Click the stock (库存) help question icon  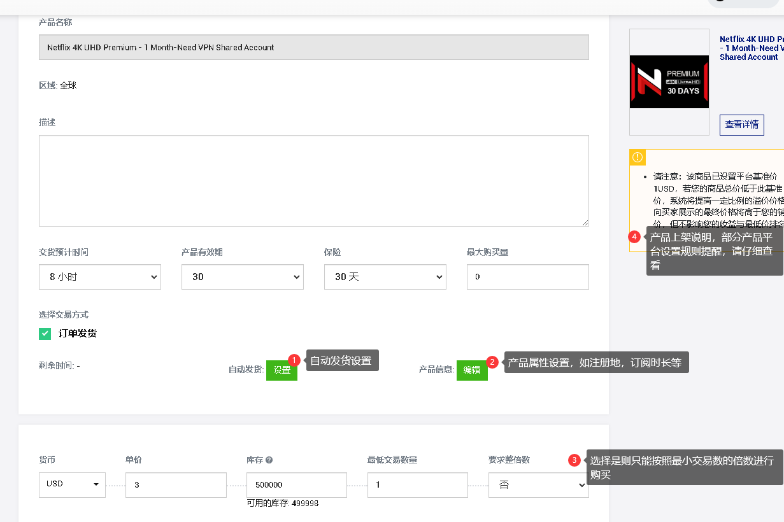point(269,460)
